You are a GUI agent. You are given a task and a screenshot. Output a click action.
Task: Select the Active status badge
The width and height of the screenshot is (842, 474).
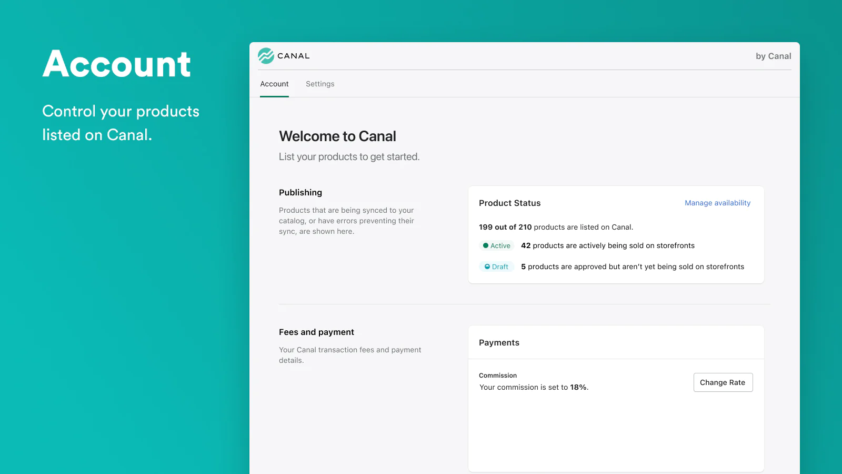pos(496,245)
